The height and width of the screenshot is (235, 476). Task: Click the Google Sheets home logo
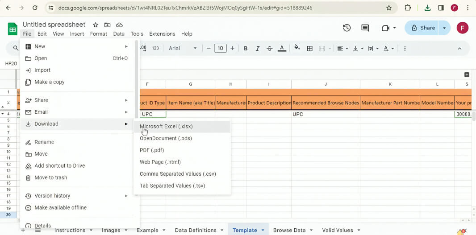13,29
